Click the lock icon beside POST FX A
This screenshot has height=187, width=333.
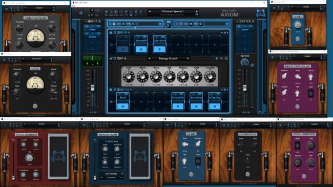point(111,90)
